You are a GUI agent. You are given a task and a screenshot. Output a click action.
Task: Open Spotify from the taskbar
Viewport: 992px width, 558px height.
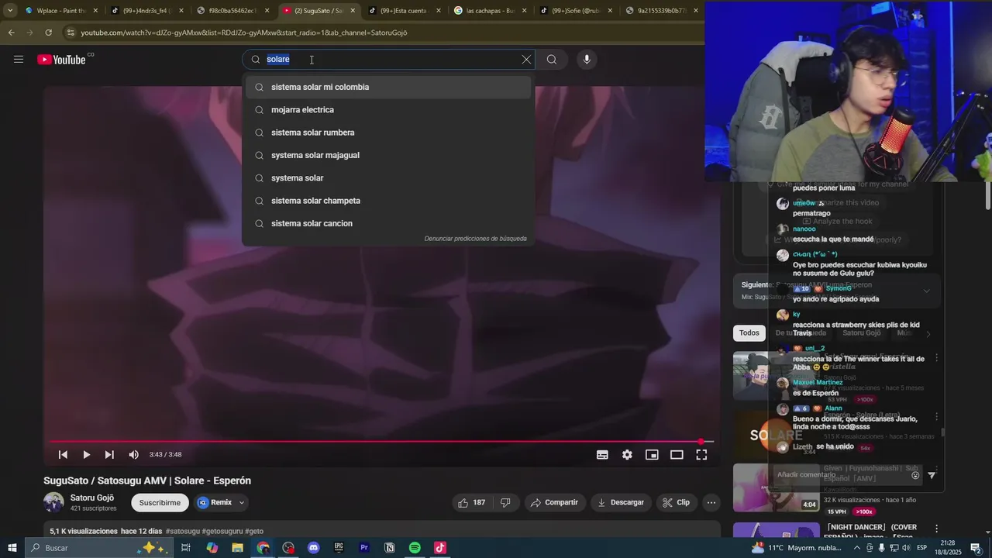tap(415, 548)
